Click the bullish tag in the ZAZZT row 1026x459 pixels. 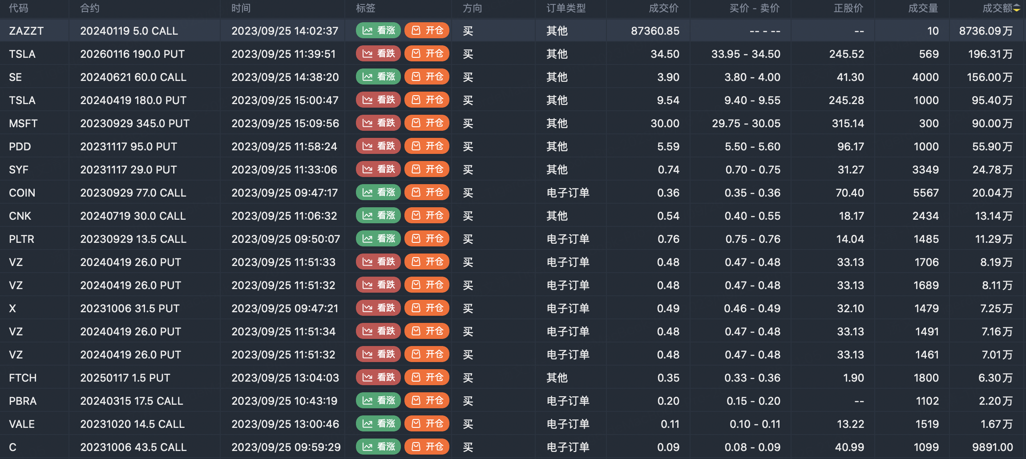click(x=379, y=30)
